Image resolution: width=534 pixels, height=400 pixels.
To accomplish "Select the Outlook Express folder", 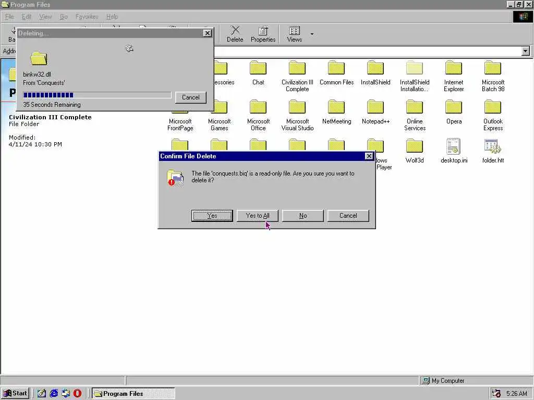I will point(493,116).
